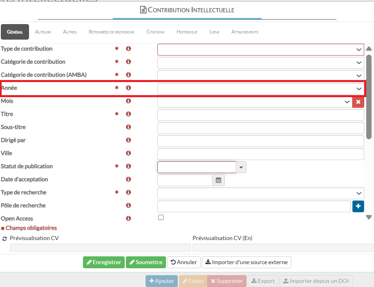Expand the Statut de publication combo arrow
Image resolution: width=374 pixels, height=287 pixels.
click(x=241, y=167)
